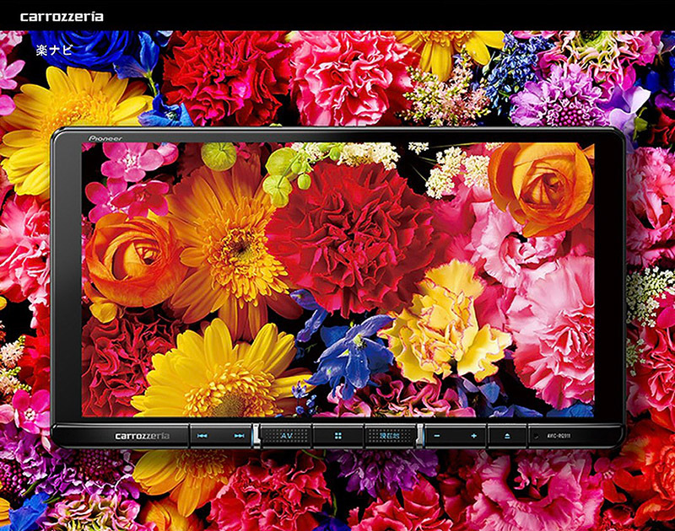Tap the previous track button on device
This screenshot has height=531, width=675.
[x=202, y=436]
